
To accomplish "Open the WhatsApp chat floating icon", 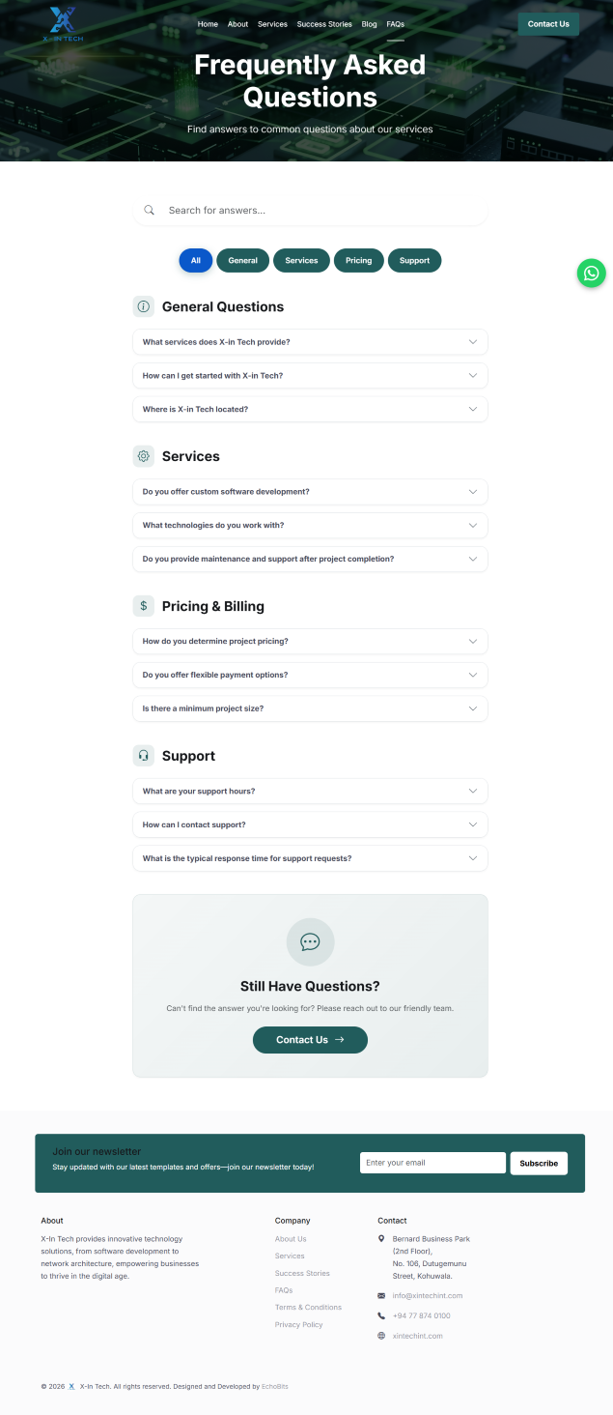I will pos(591,273).
